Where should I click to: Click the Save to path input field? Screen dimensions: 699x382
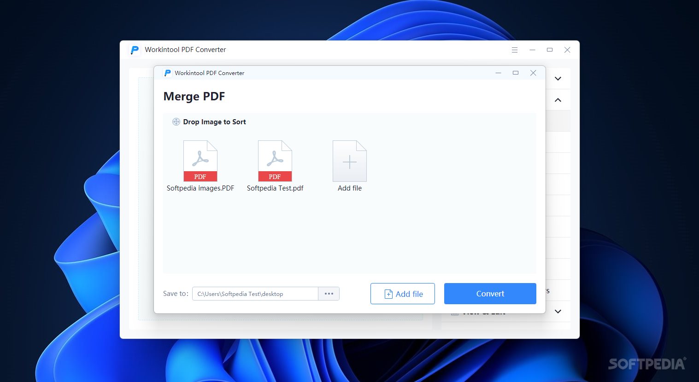tap(255, 294)
